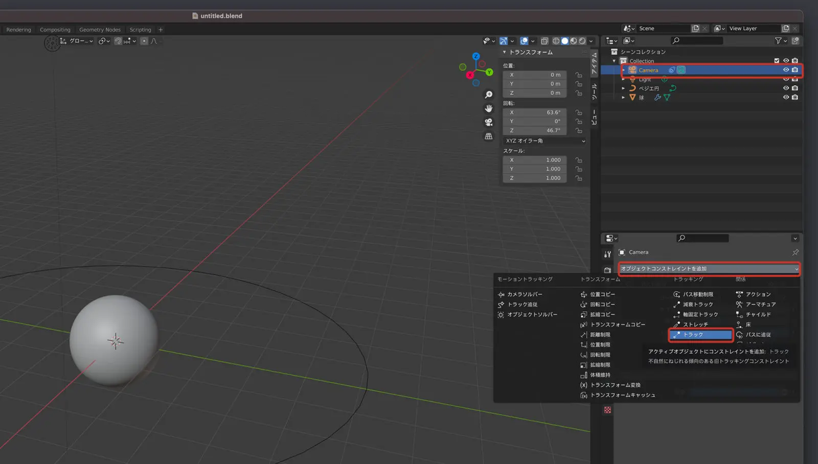Open the outliner filter dropdown
This screenshot has width=818, height=464.
click(x=781, y=40)
